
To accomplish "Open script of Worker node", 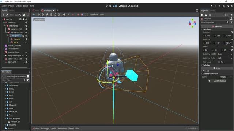I will 23,19.
